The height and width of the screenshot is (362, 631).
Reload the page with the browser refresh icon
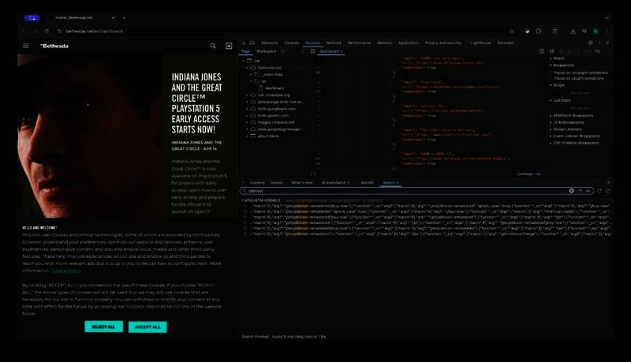pyautogui.click(x=47, y=31)
